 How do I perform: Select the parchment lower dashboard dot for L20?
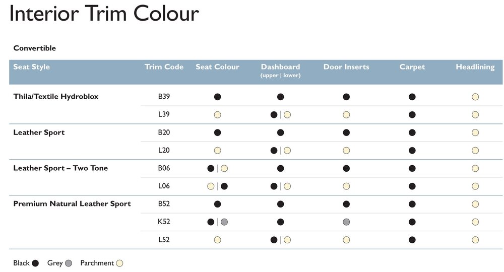click(x=287, y=150)
